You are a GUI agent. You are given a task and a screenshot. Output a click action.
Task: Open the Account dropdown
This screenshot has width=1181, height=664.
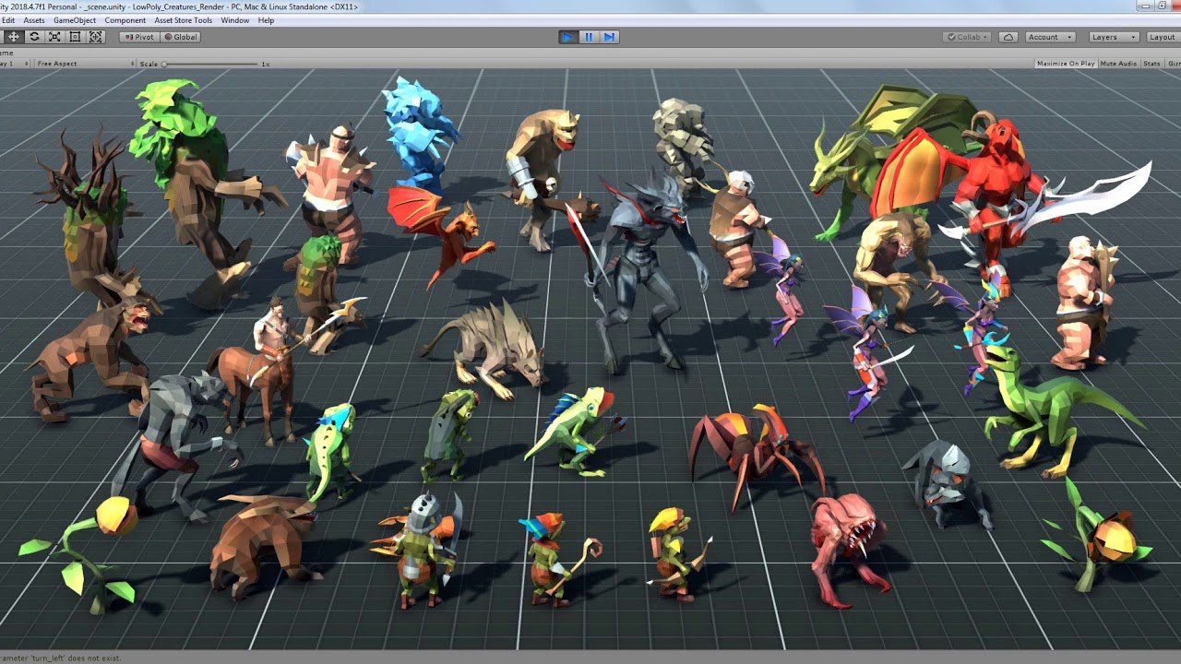tap(1049, 37)
